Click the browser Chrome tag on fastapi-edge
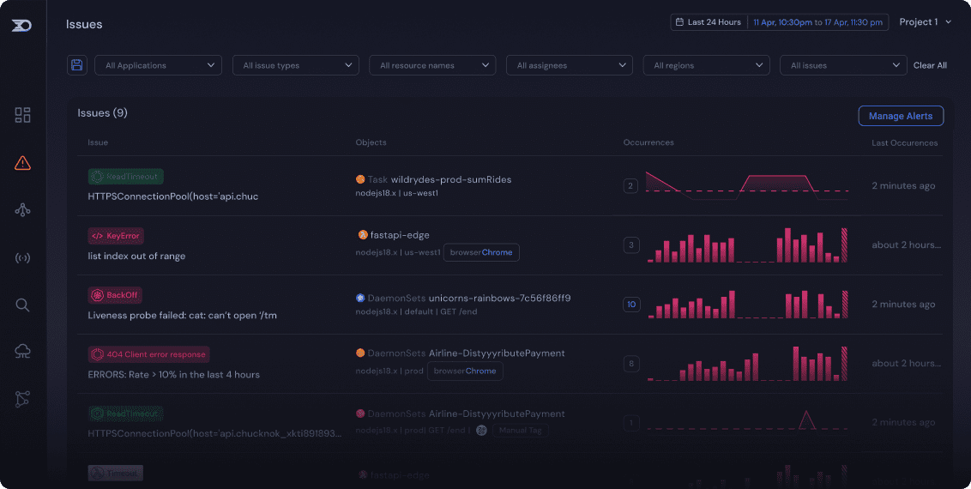 pos(481,252)
